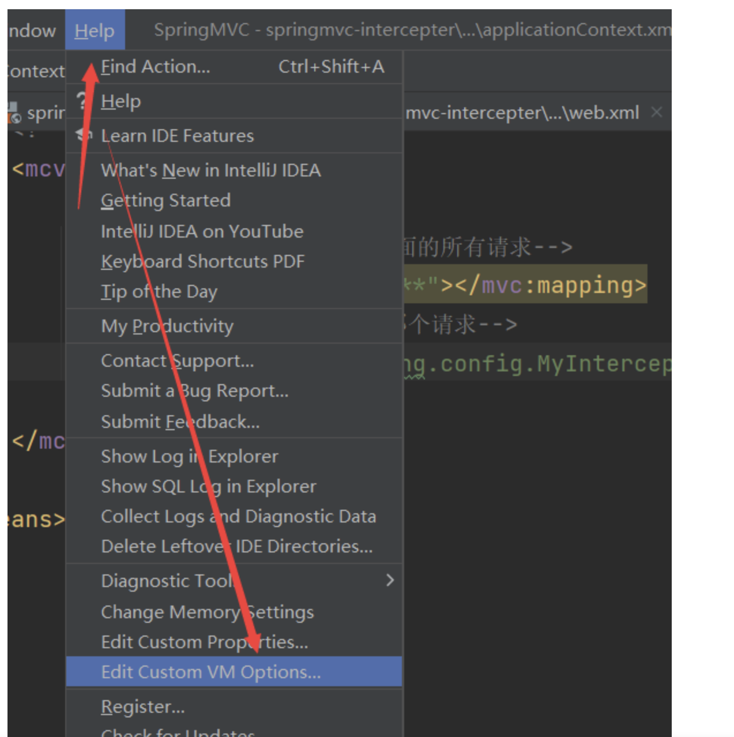Screen dimensions: 734x737
Task: Close the web.xml editor tab
Action: pyautogui.click(x=657, y=112)
